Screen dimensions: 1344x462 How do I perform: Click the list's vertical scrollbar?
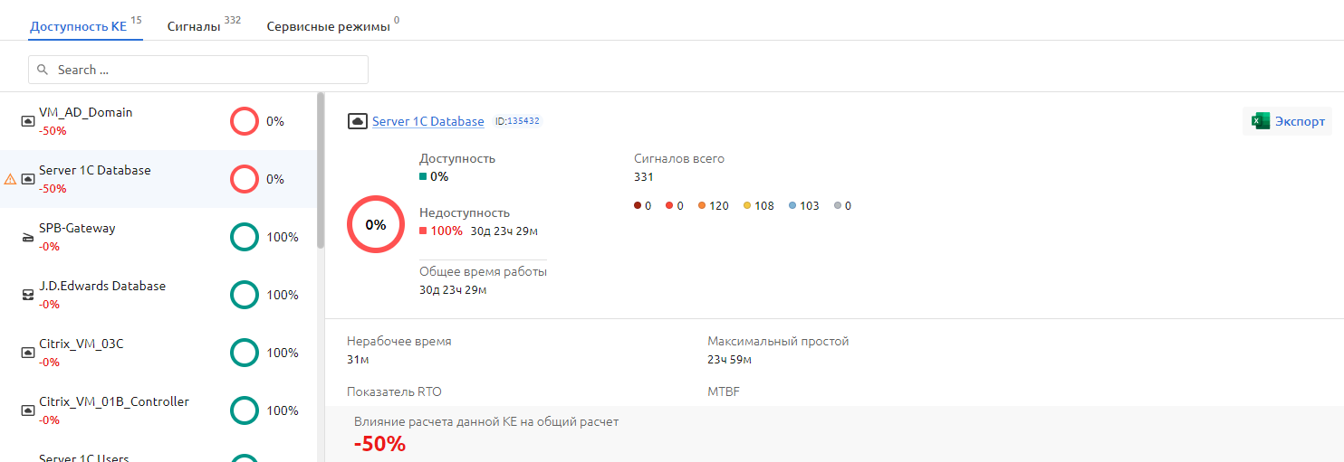(320, 170)
